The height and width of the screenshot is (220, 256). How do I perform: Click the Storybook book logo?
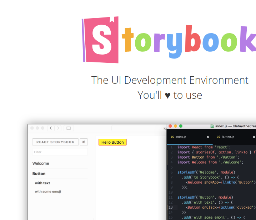coord(100,40)
